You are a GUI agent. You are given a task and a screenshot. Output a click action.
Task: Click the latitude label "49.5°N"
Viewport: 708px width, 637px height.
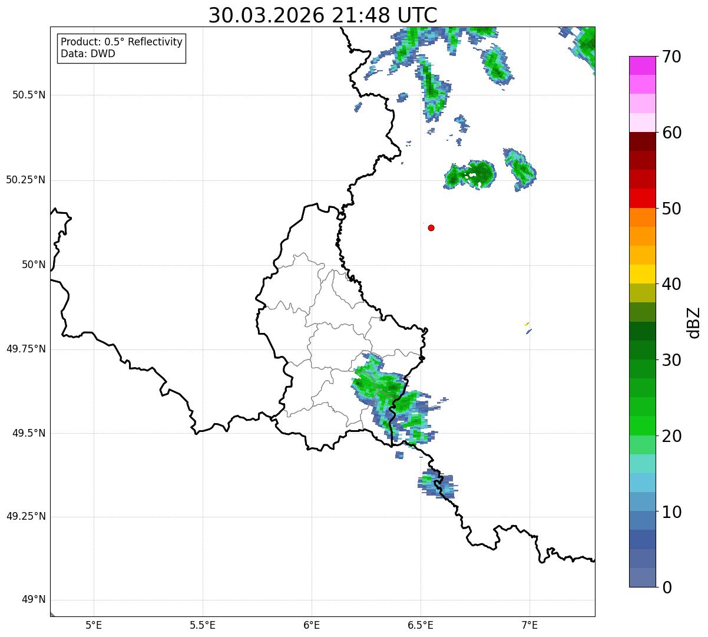click(x=29, y=433)
